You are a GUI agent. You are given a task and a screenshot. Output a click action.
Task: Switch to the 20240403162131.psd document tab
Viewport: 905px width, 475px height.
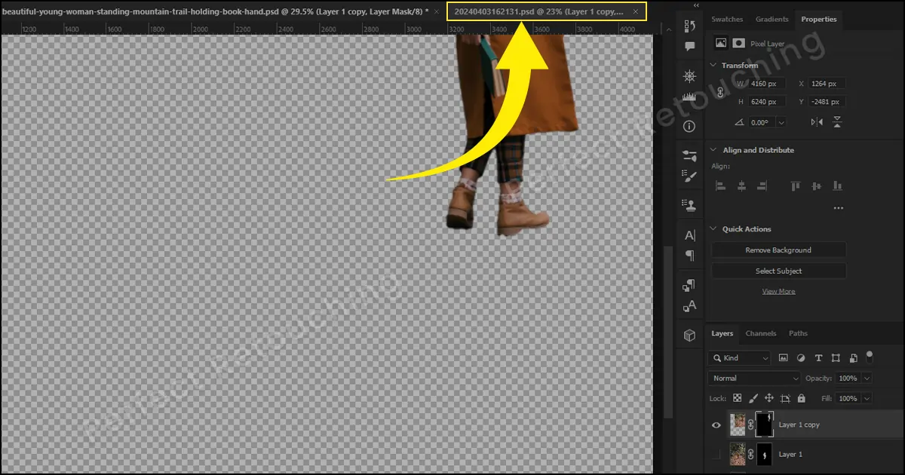click(538, 12)
